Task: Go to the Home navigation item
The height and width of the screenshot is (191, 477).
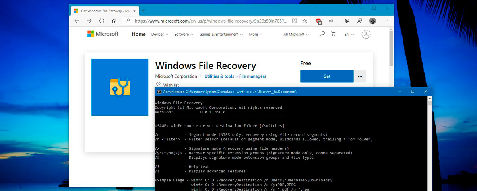Action: 139,34
